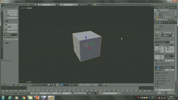The image size is (178, 100).
Task: Open the オブジェクト menu in 3D header
Action: click(x=26, y=85)
